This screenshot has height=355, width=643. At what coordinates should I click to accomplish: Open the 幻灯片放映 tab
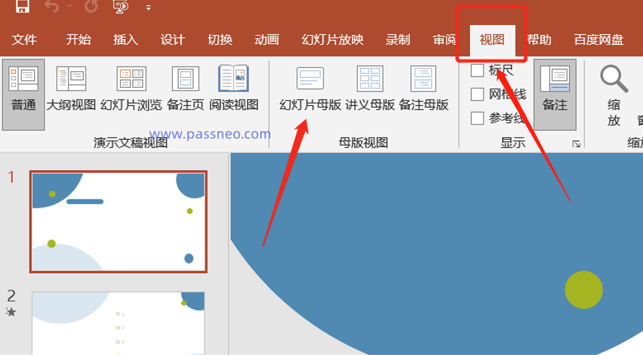(x=333, y=40)
